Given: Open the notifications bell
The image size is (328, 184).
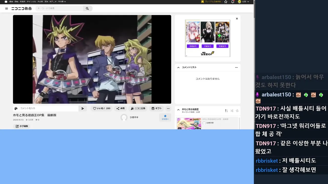Looking at the screenshot, I should tap(233, 2).
